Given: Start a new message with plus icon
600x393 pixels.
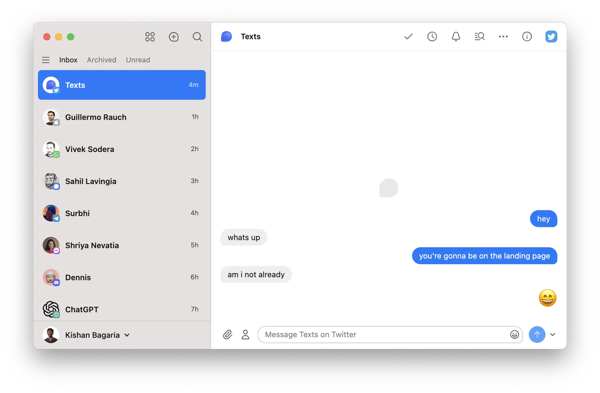Looking at the screenshot, I should pyautogui.click(x=173, y=37).
